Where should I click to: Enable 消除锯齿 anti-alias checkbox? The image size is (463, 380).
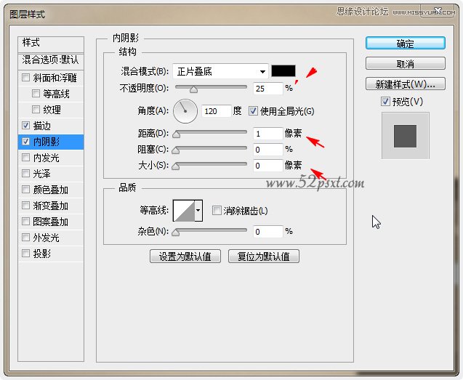click(x=217, y=211)
